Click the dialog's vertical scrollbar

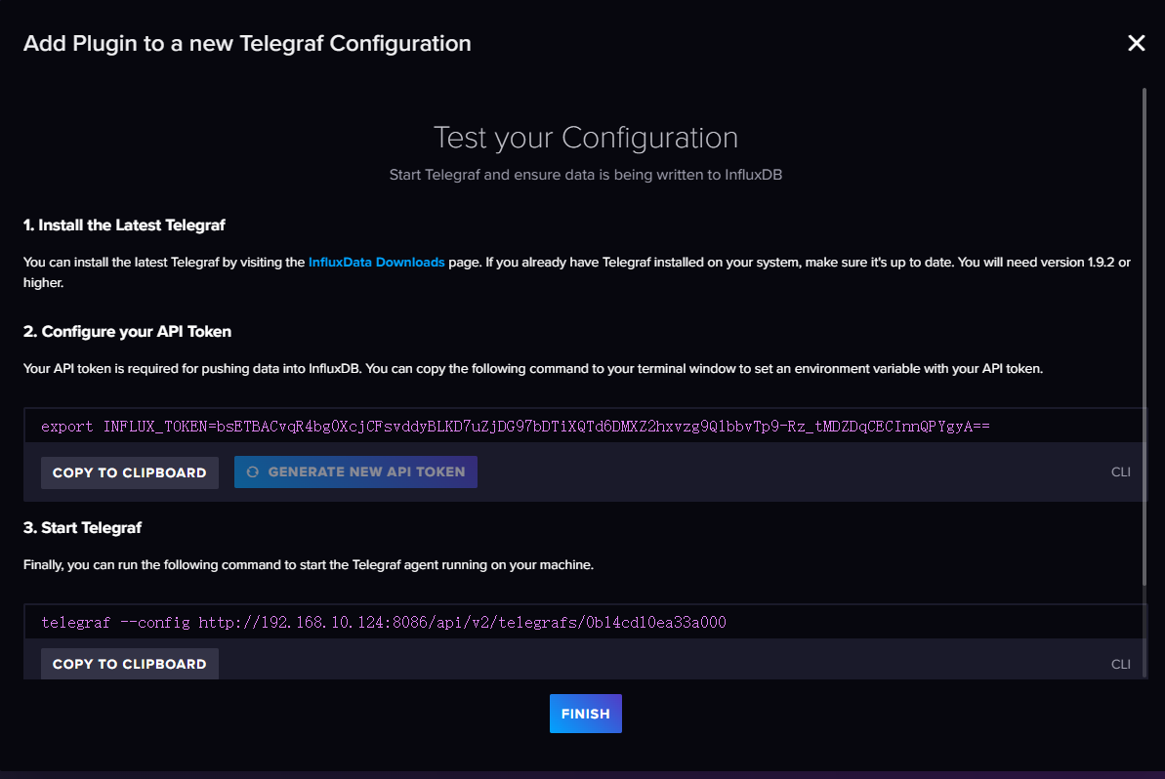[1144, 332]
